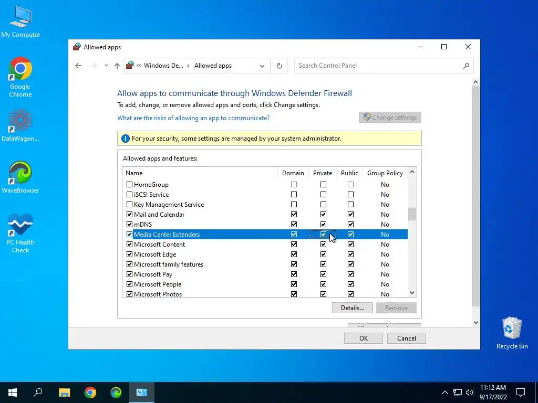Uncheck Microsoft Edge Private checkbox
The width and height of the screenshot is (538, 403).
pos(323,254)
